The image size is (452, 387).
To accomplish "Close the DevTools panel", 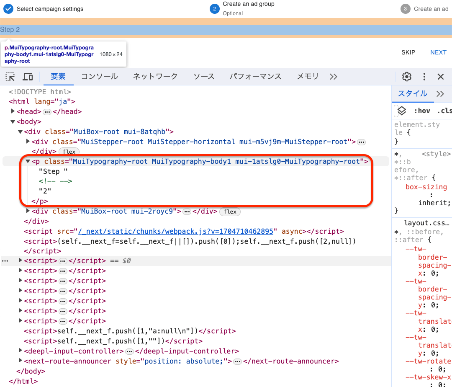I will (x=440, y=77).
